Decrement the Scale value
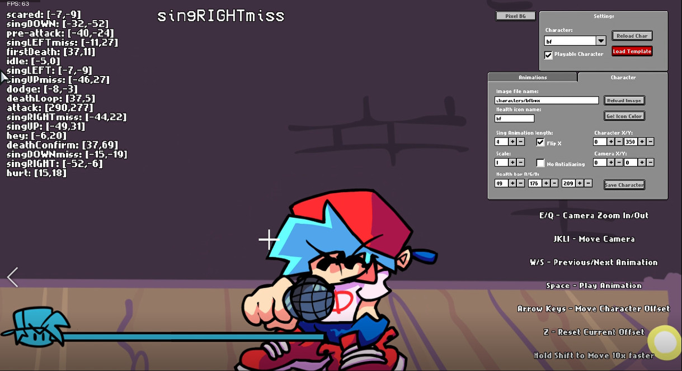The width and height of the screenshot is (682, 371). tap(520, 161)
